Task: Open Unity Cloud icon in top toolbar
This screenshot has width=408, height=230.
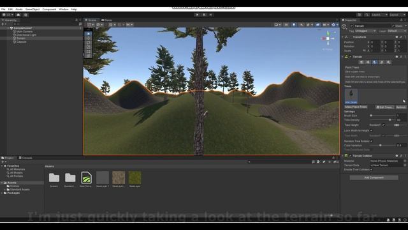Action: coord(18,15)
